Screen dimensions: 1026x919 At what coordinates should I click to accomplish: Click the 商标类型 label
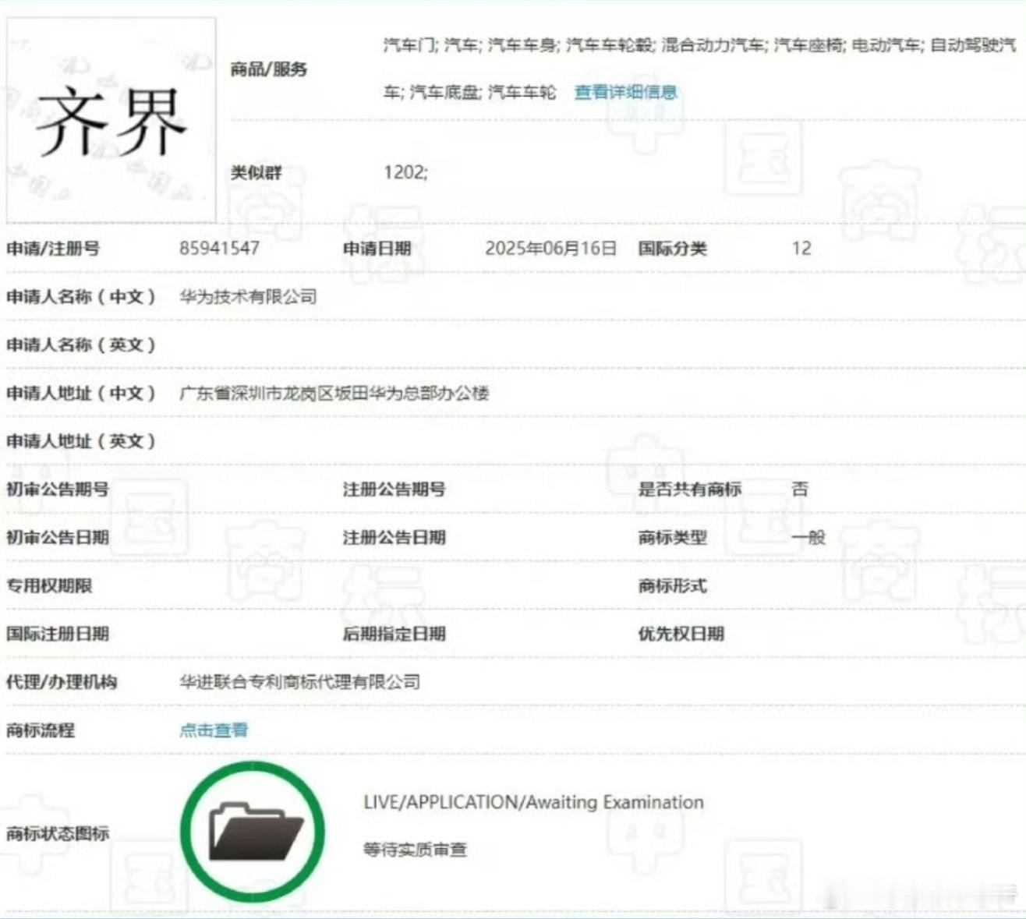pos(672,537)
